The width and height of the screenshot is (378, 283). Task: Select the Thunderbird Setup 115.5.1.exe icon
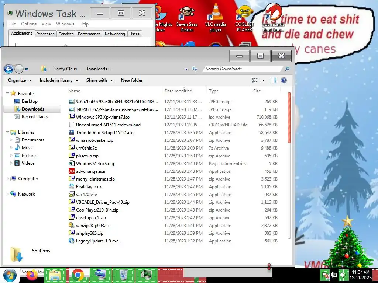pos(72,132)
